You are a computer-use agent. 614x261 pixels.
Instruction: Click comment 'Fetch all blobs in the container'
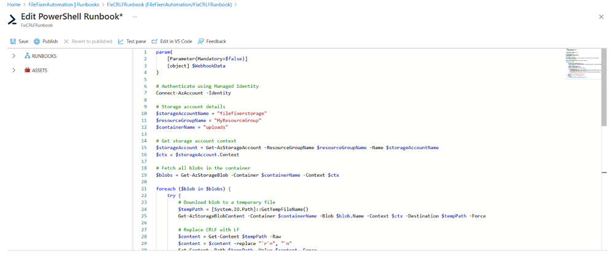click(x=203, y=168)
